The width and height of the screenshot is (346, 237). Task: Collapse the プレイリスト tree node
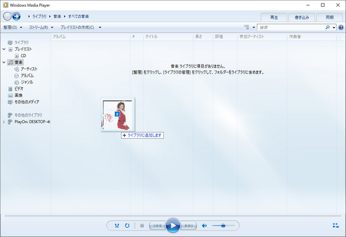tap(4, 49)
